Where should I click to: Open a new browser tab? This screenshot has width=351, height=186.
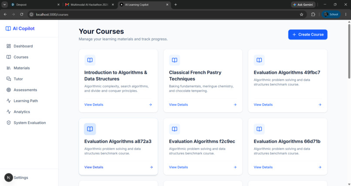176,4
